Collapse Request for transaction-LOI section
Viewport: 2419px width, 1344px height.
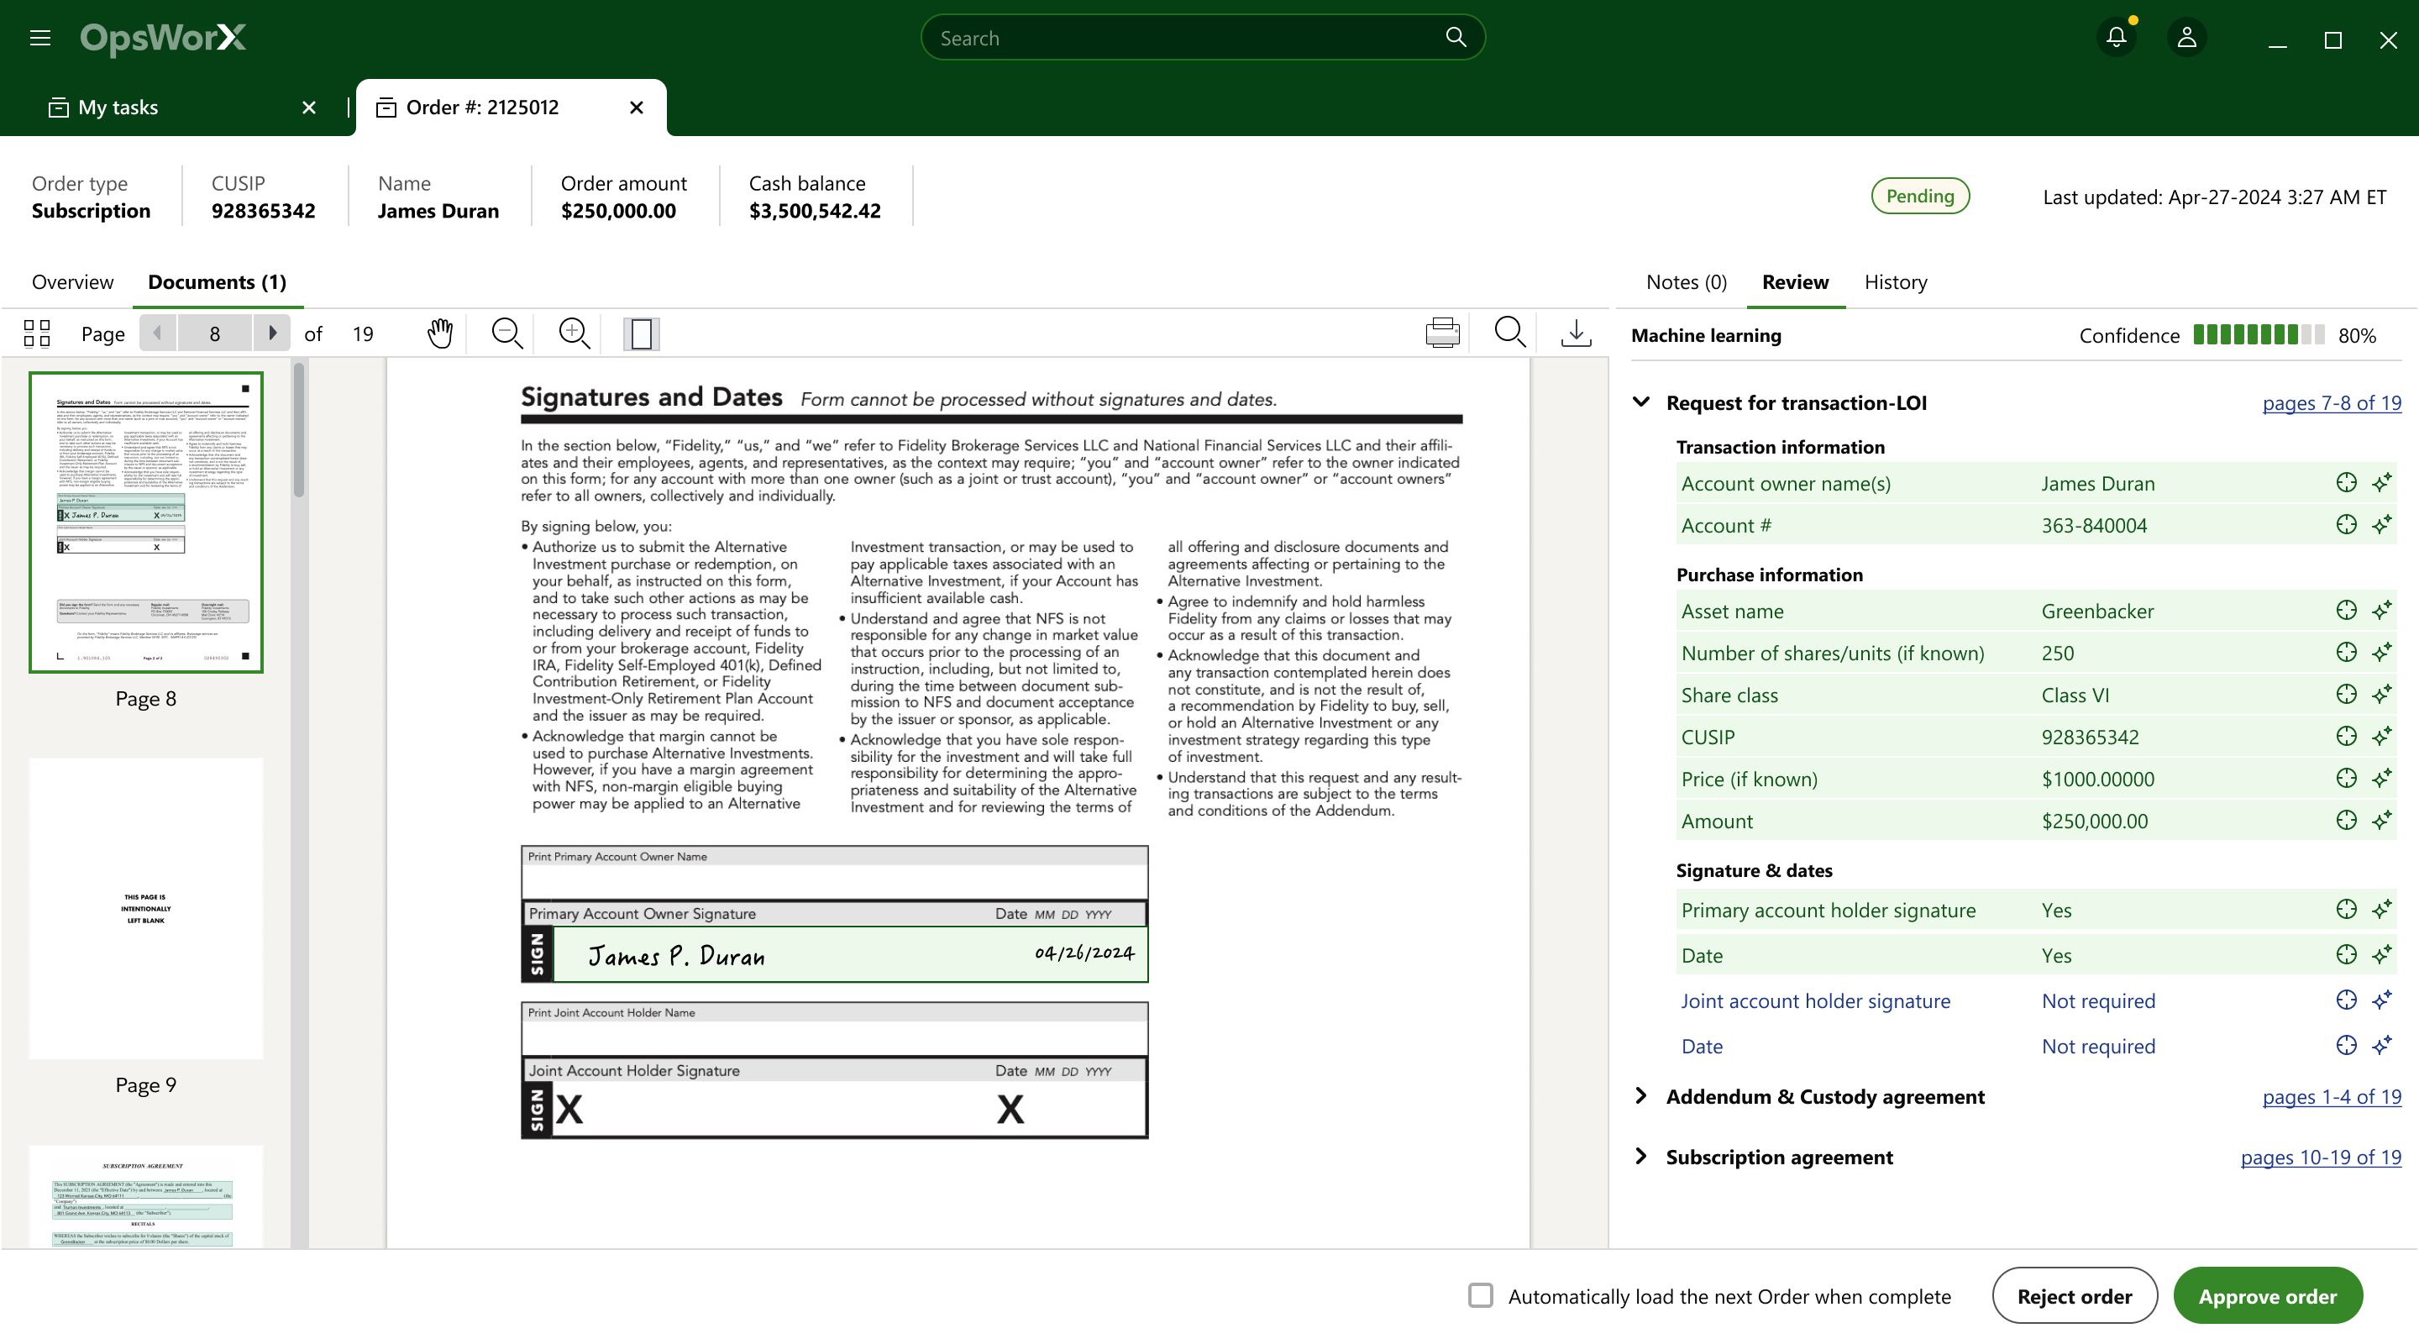(x=1640, y=402)
